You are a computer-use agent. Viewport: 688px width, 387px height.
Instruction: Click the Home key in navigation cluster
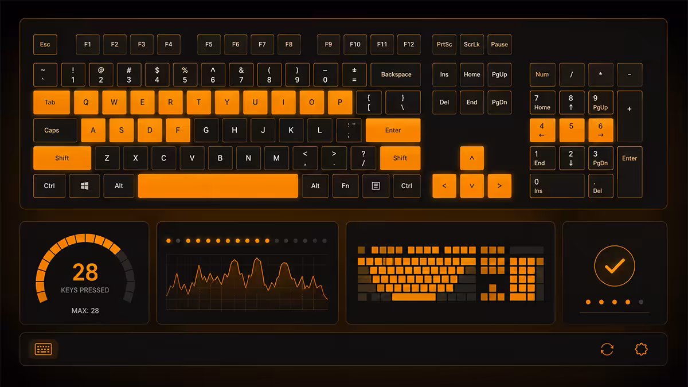pos(472,75)
